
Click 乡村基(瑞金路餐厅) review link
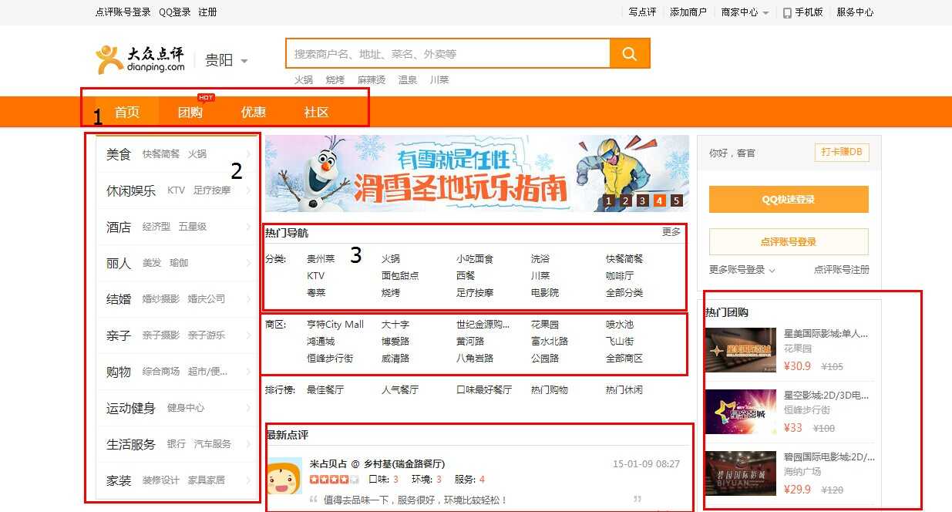(404, 464)
